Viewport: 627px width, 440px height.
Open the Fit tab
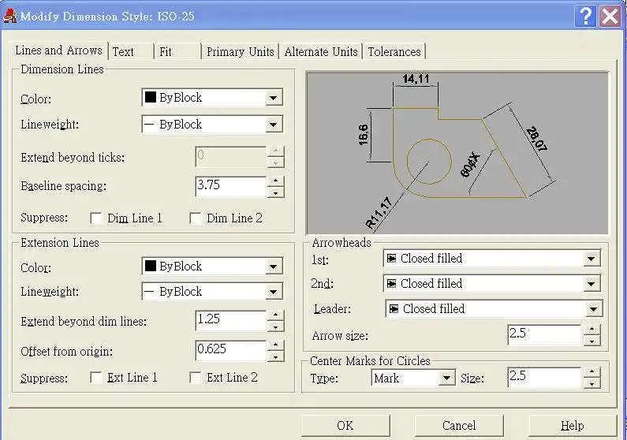(177, 51)
